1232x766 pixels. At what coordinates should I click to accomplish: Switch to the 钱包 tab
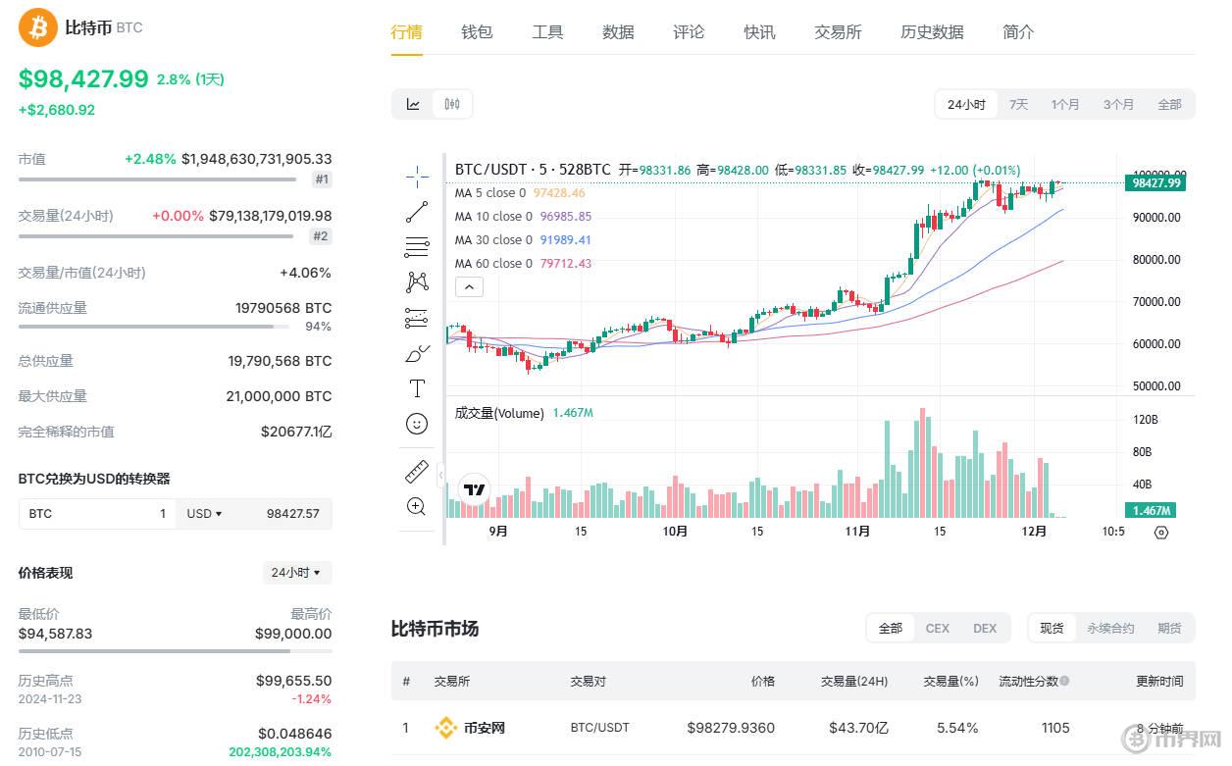coord(477,31)
